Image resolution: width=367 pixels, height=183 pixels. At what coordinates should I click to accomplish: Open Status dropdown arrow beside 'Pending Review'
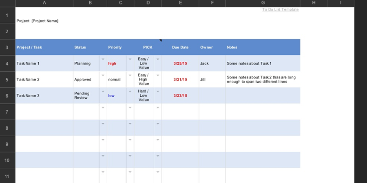tap(103, 91)
